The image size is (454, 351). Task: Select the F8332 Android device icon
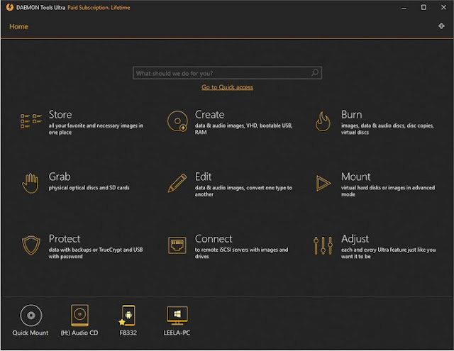click(x=128, y=316)
